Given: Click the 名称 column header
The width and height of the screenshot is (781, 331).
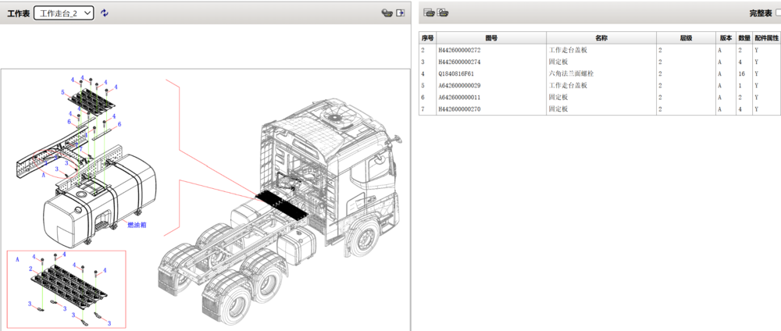Looking at the screenshot, I should (601, 37).
